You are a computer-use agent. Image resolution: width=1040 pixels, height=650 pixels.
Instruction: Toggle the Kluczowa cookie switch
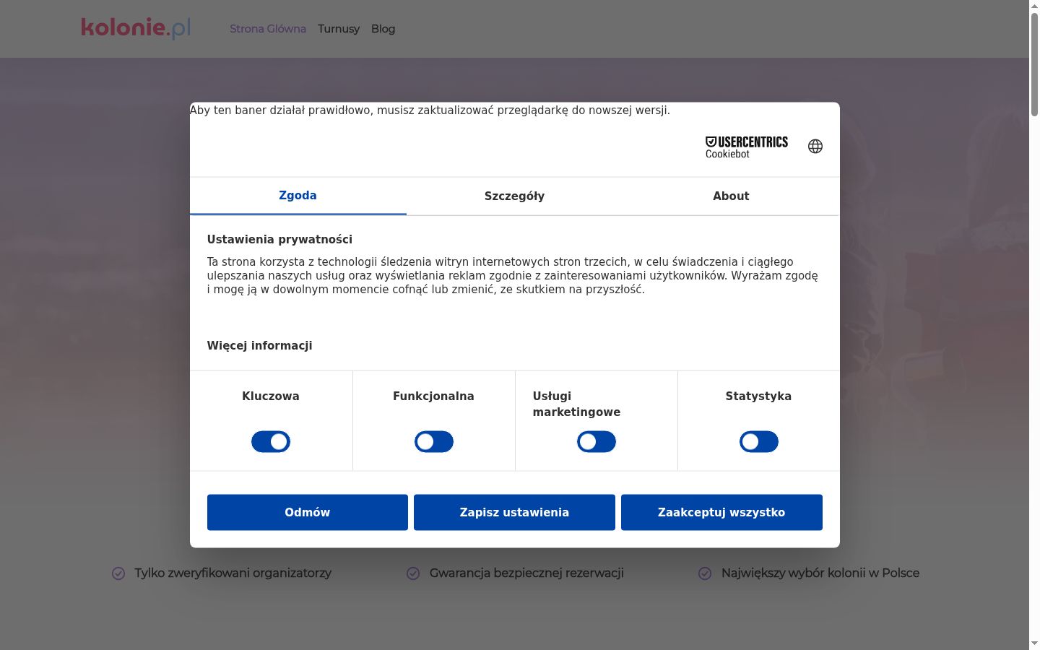pos(271,442)
